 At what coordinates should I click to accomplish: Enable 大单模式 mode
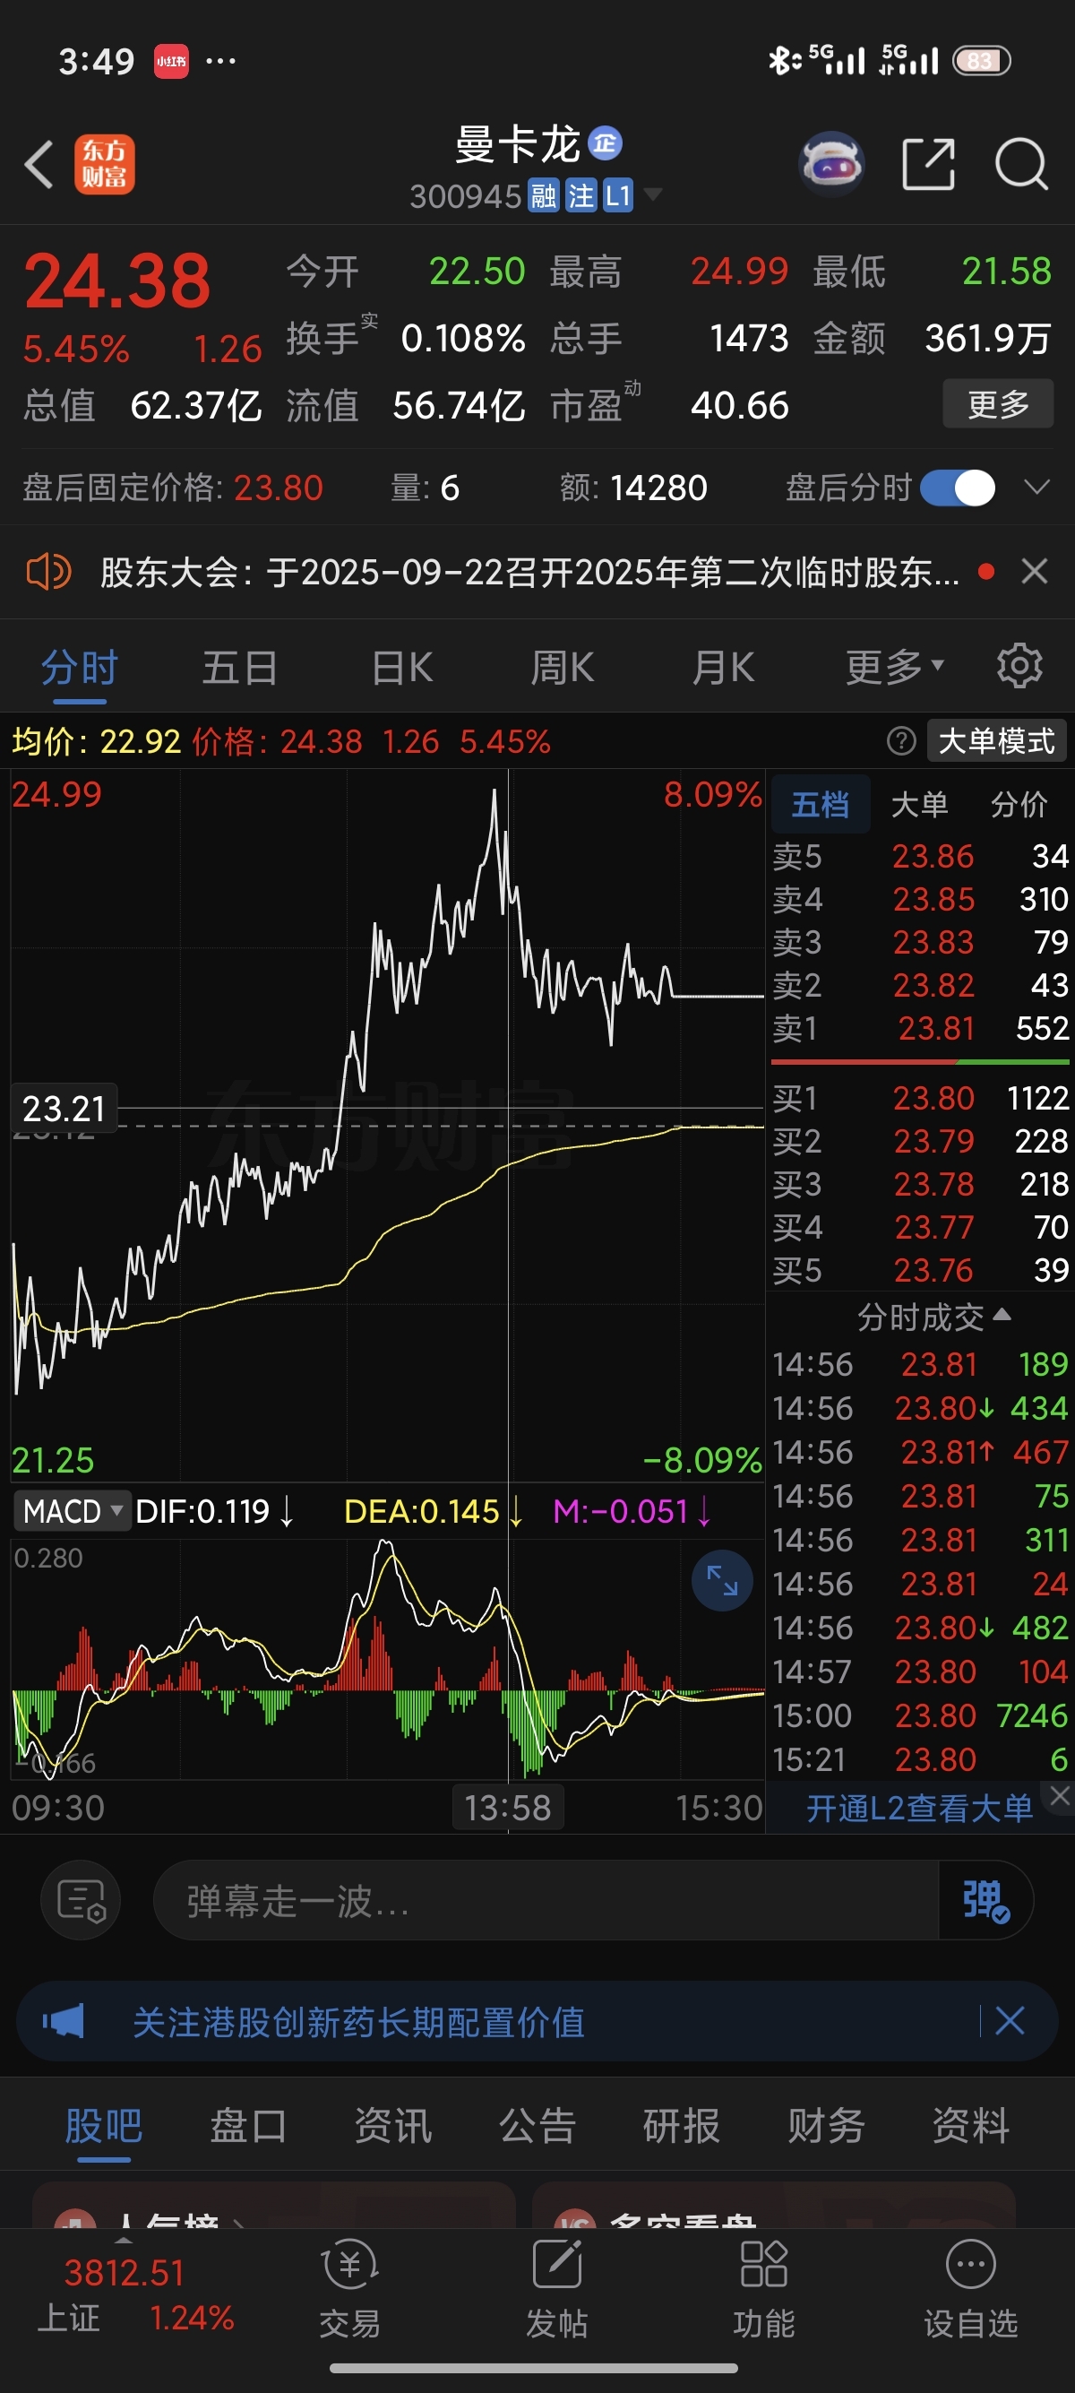click(997, 741)
